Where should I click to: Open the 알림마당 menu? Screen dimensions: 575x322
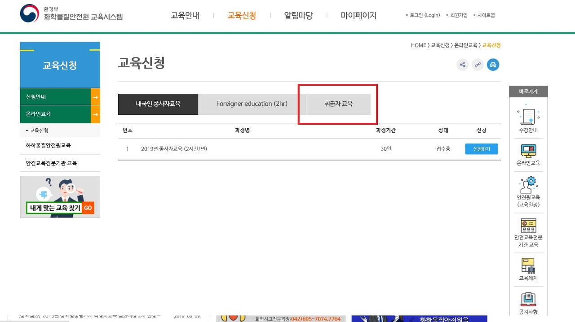(298, 15)
